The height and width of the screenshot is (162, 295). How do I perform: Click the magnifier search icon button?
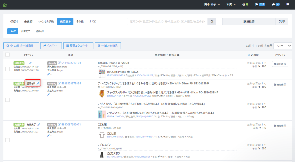pos(212,22)
